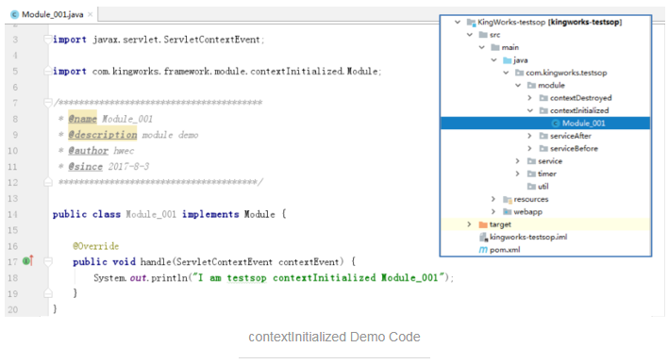Fold the import block at line 3
Image resolution: width=668 pixels, height=364 pixels.
click(x=48, y=40)
